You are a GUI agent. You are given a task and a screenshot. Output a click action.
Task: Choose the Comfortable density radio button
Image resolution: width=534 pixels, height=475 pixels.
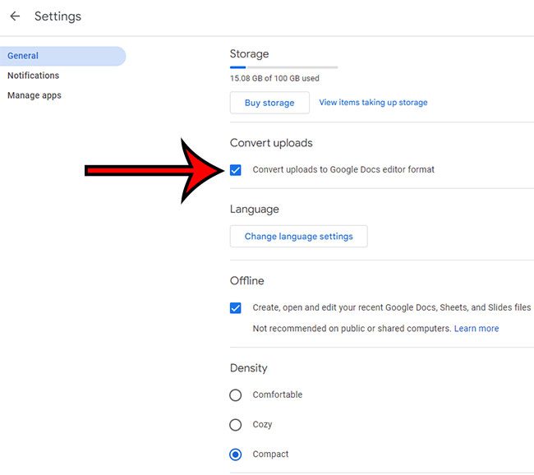(236, 395)
